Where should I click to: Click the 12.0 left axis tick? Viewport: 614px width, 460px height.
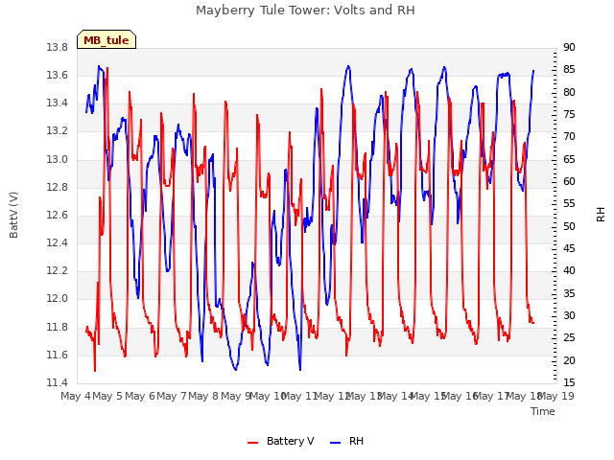tap(58, 299)
